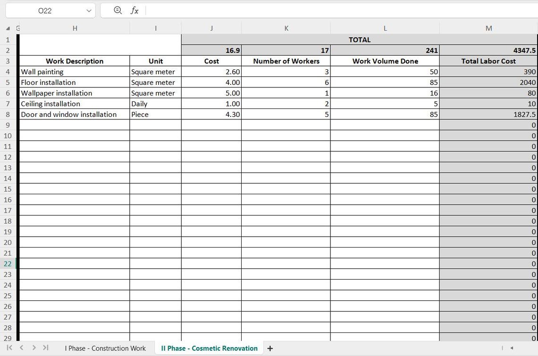Click the next sheet navigation arrow

pos(33,348)
